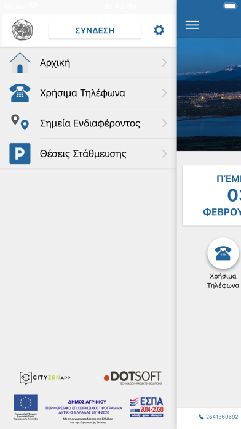Tap the city night landscape photo
241x429 pixels.
pyautogui.click(x=209, y=94)
